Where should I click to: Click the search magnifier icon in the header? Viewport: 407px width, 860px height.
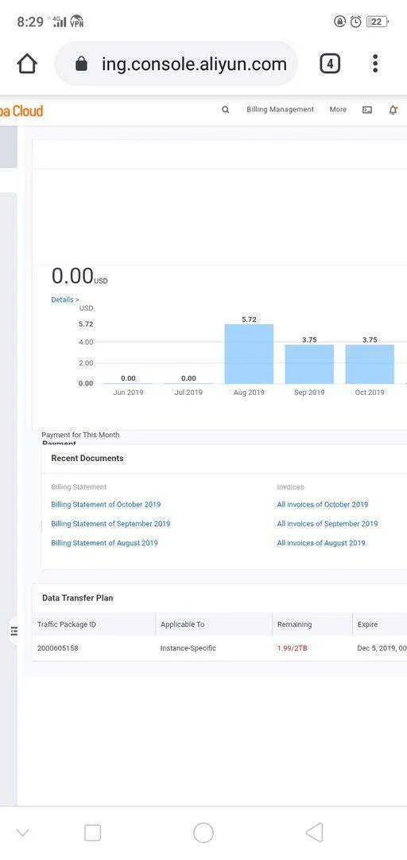(225, 110)
